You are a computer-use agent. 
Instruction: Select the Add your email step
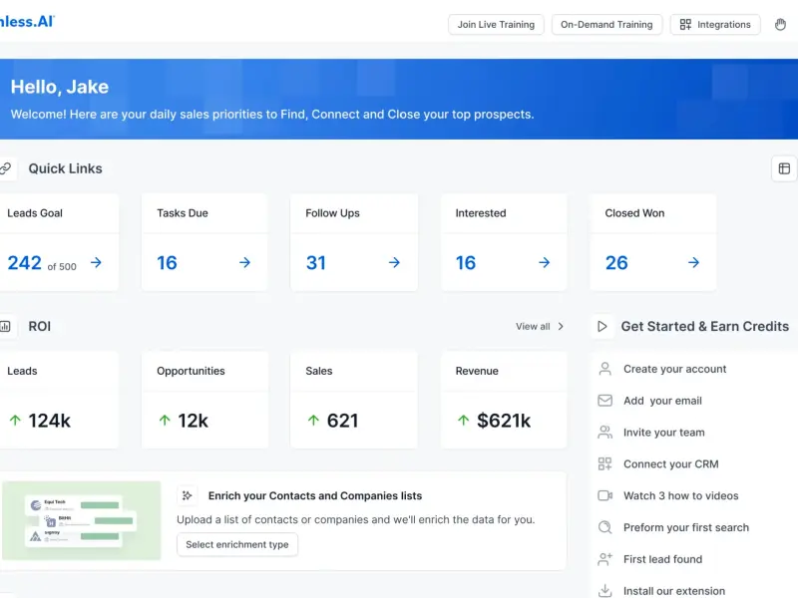click(662, 401)
